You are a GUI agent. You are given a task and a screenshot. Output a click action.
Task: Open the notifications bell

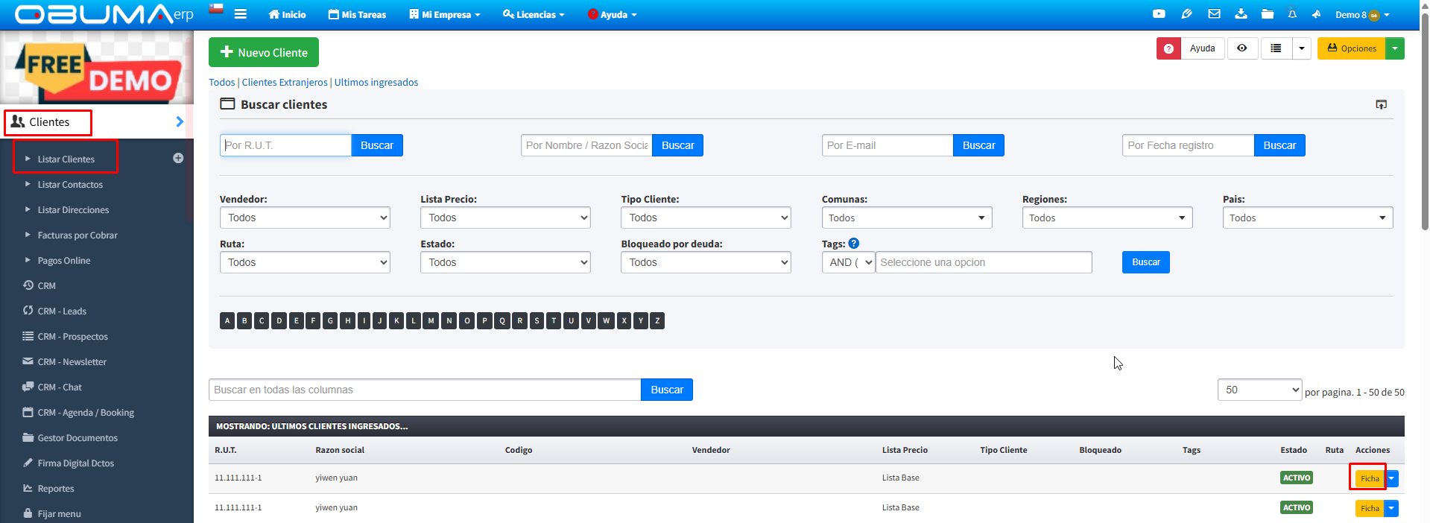tap(1292, 14)
